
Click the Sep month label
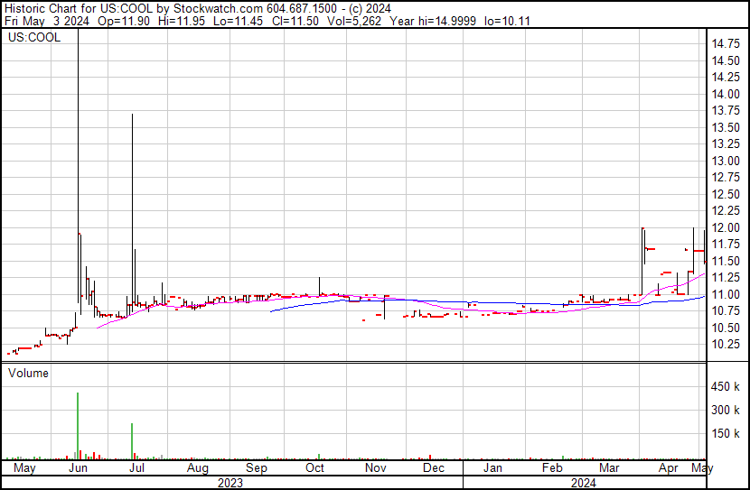point(257,468)
